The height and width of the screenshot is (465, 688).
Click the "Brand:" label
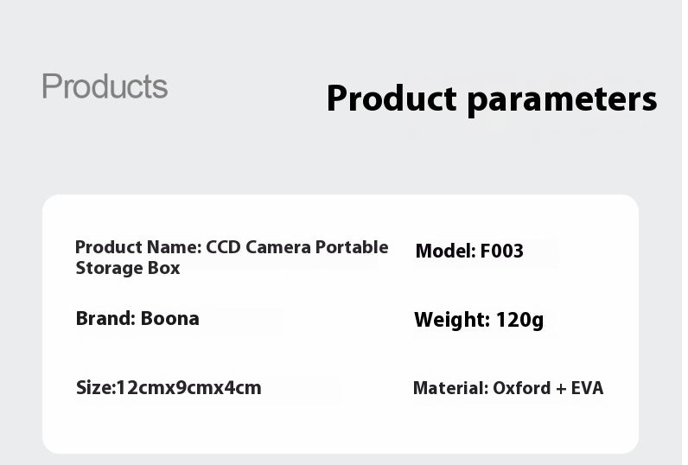pos(105,318)
